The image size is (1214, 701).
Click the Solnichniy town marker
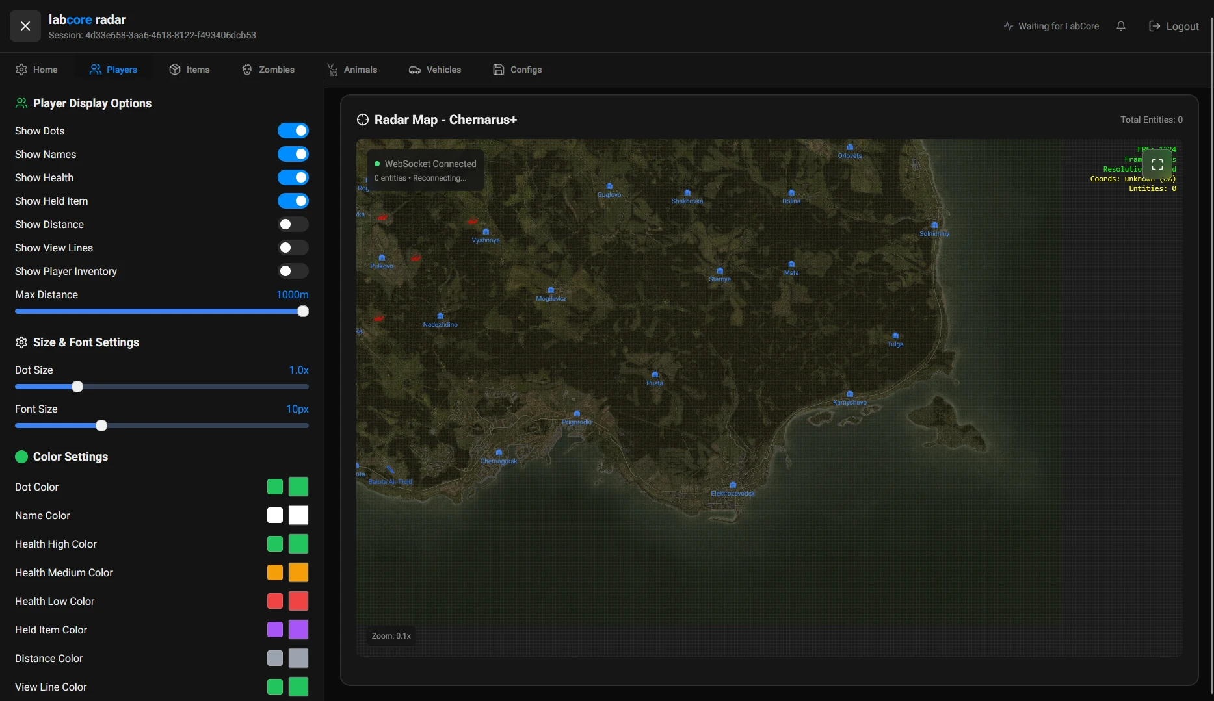(934, 229)
